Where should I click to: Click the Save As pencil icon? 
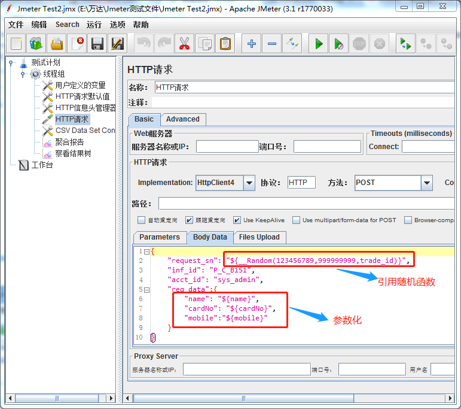pos(117,44)
